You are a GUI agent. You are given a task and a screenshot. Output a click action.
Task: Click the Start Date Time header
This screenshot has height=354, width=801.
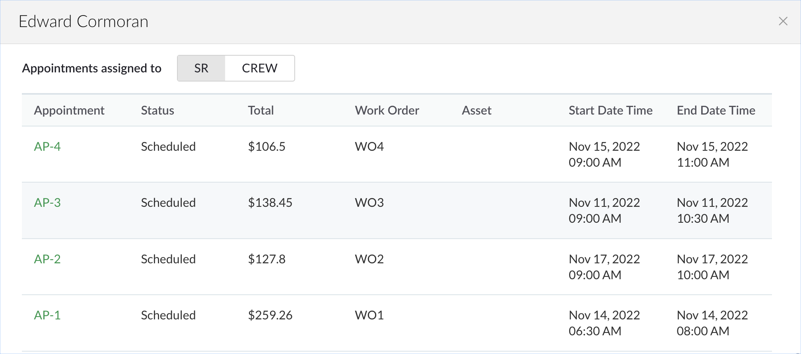tap(610, 111)
